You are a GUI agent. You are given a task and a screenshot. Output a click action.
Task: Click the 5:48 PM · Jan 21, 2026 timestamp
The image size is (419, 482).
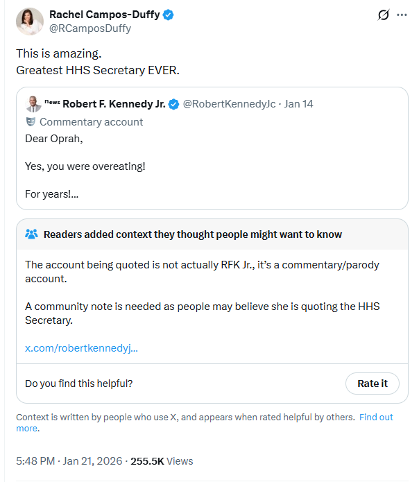click(x=69, y=461)
